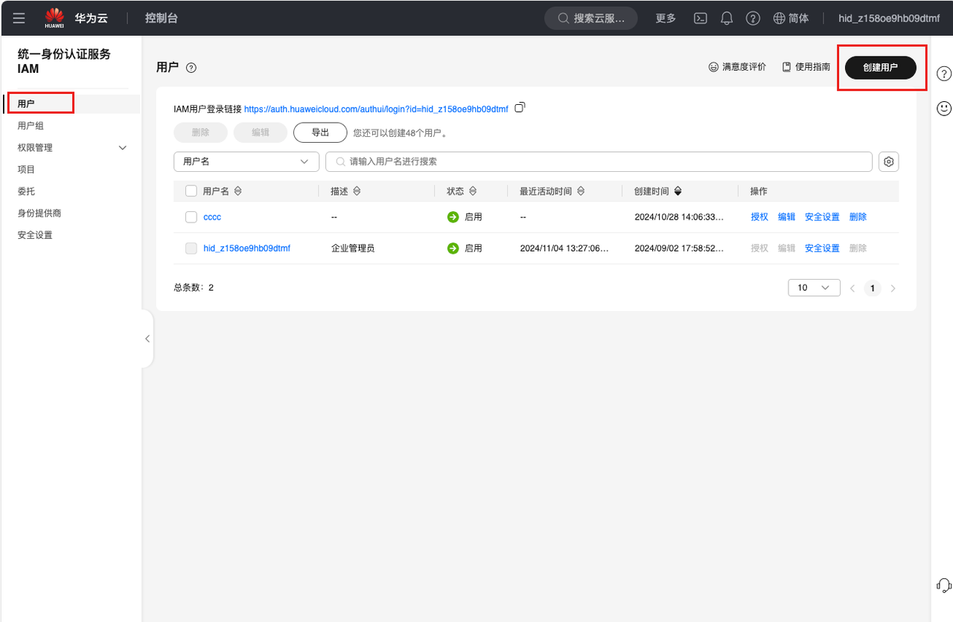Open the IAM login URL link

[x=376, y=109]
